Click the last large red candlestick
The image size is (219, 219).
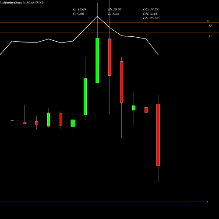pyautogui.click(x=158, y=135)
